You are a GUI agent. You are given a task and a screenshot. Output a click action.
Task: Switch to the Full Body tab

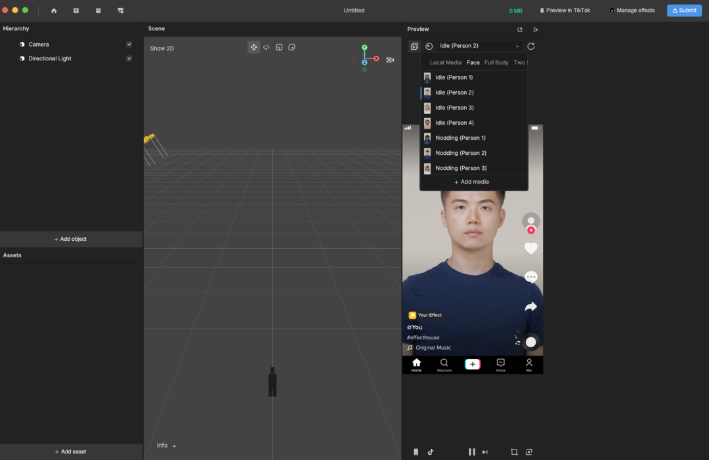(x=496, y=62)
